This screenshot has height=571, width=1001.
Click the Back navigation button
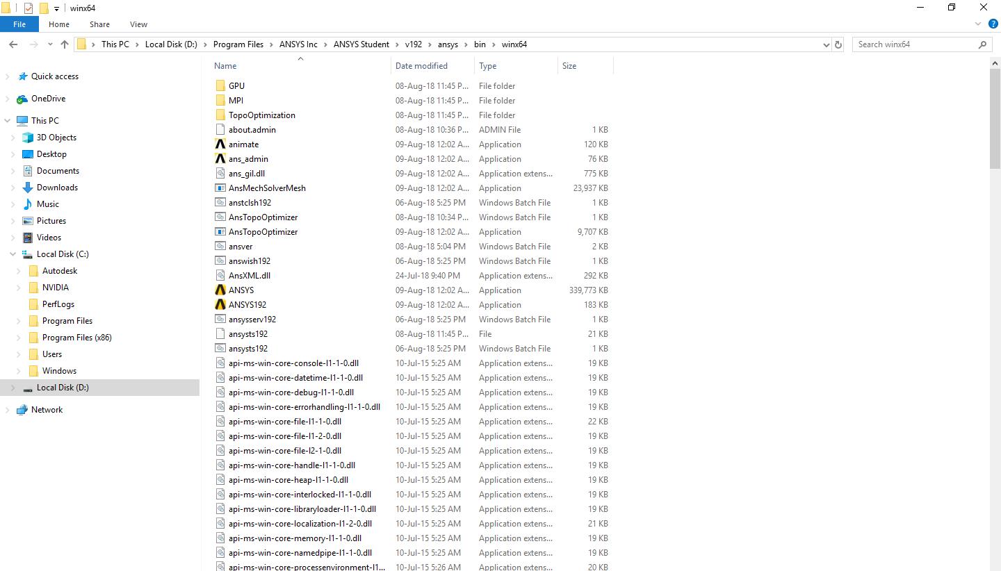(x=13, y=44)
